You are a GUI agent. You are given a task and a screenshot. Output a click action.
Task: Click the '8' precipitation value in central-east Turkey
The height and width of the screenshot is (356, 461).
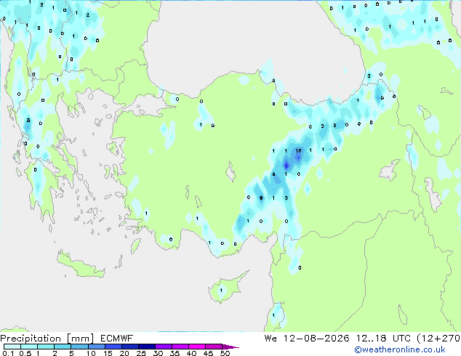click(x=273, y=174)
